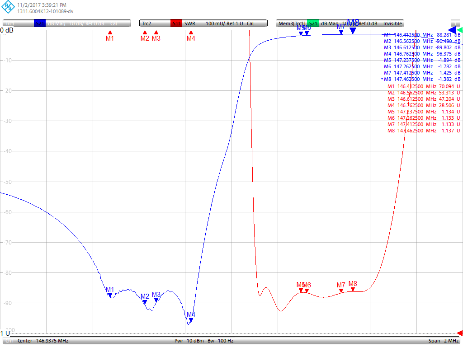The width and height of the screenshot is (463, 347).
Task: Click the date stamp 11/2/2017 3:39:21 PM
Action: (x=42, y=5)
